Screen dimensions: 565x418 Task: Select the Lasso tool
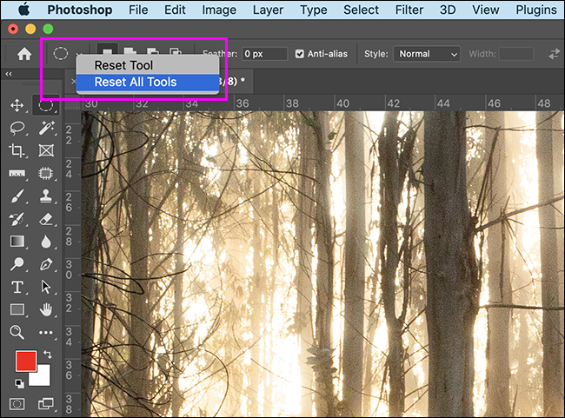(17, 128)
